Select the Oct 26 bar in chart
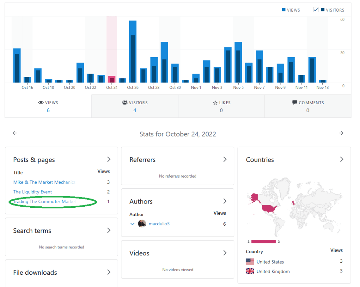This screenshot has width=360, height=287. [x=133, y=53]
